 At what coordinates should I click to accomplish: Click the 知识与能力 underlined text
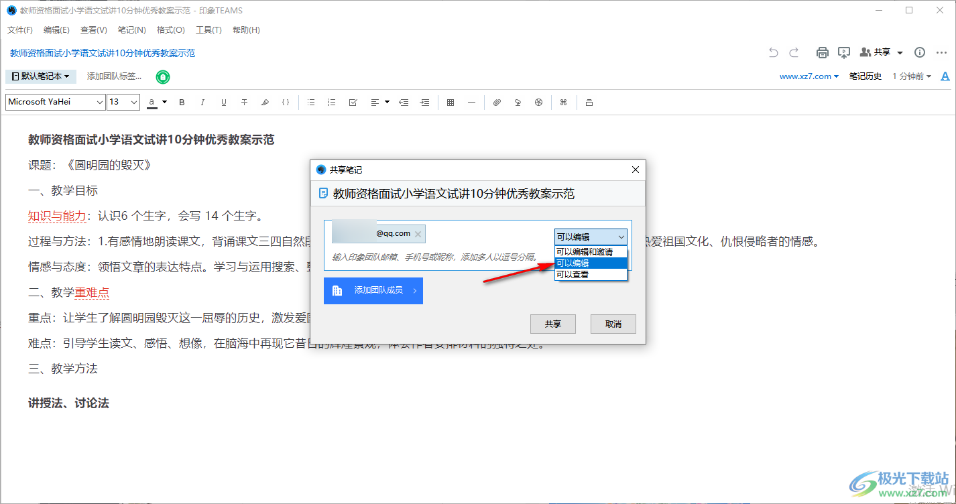tap(57, 216)
